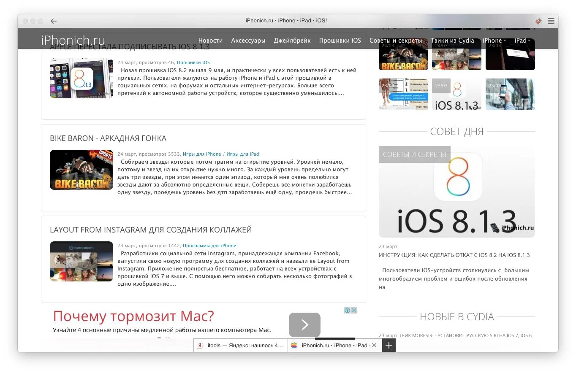
Task: Select the second ad carousel dot
Action: click(168, 338)
